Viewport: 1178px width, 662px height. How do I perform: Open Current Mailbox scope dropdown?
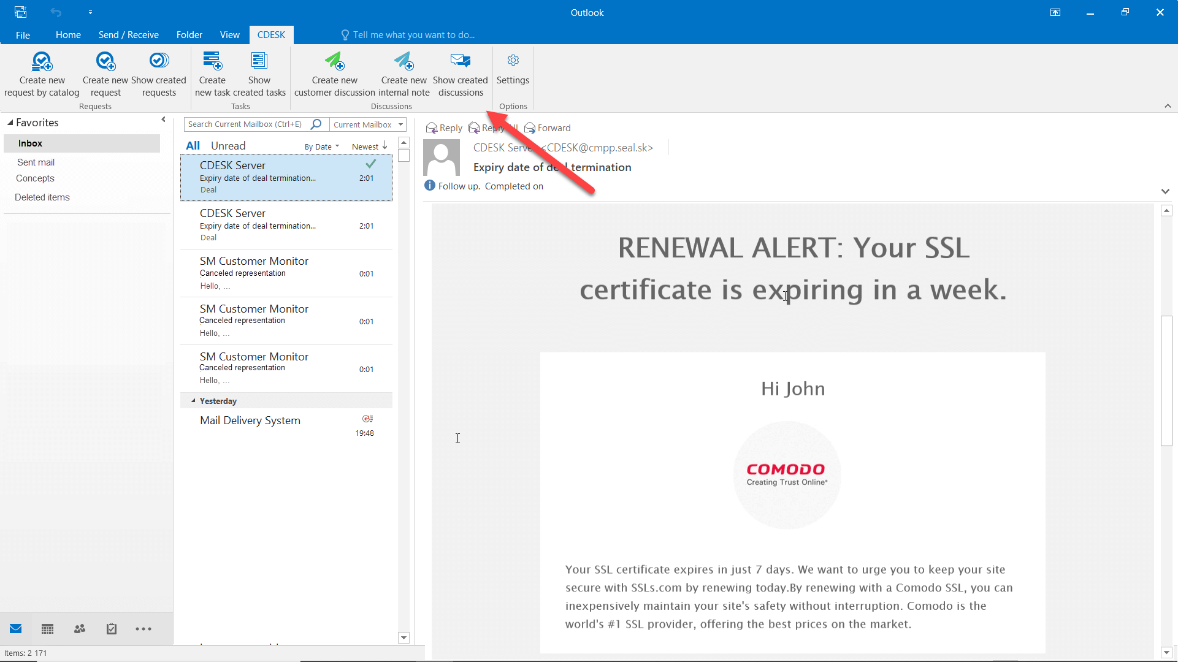coord(368,124)
